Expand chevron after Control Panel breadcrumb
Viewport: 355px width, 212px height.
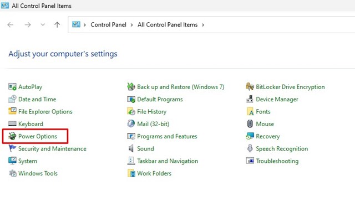[x=131, y=25]
